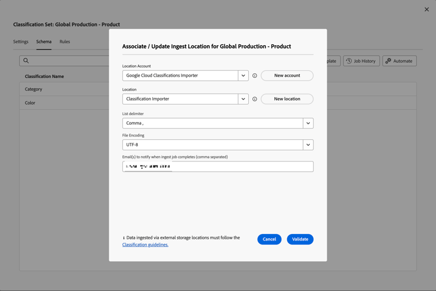Switch to the Settings tab
The image size is (436, 291).
coord(21,42)
